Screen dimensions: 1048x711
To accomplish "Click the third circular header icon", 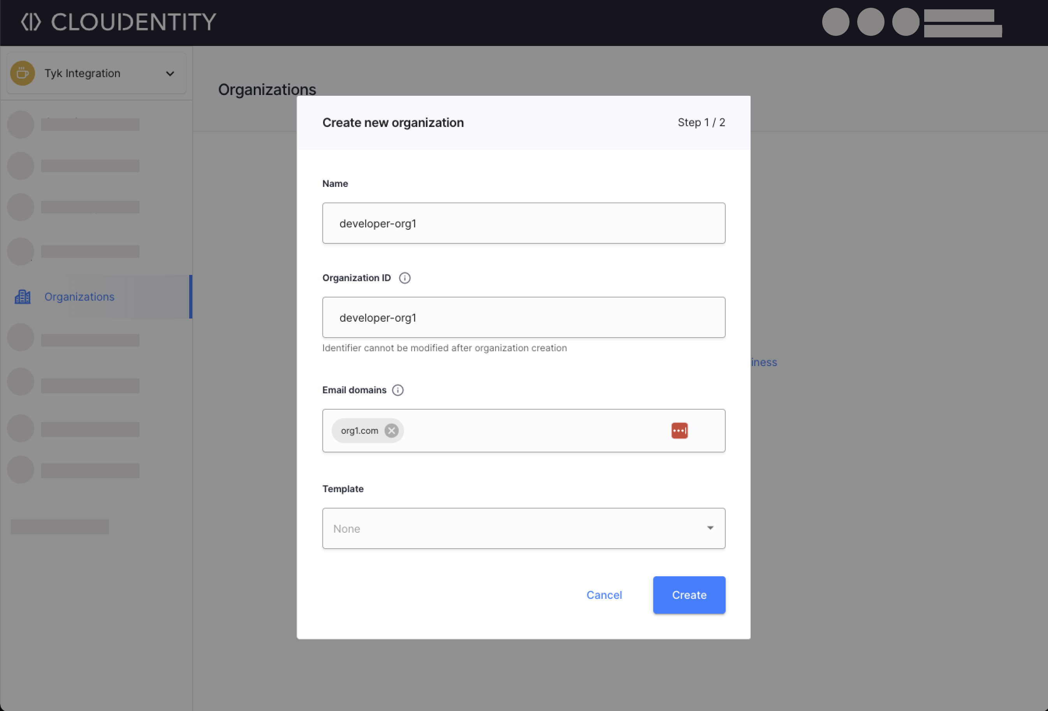I will pos(906,22).
